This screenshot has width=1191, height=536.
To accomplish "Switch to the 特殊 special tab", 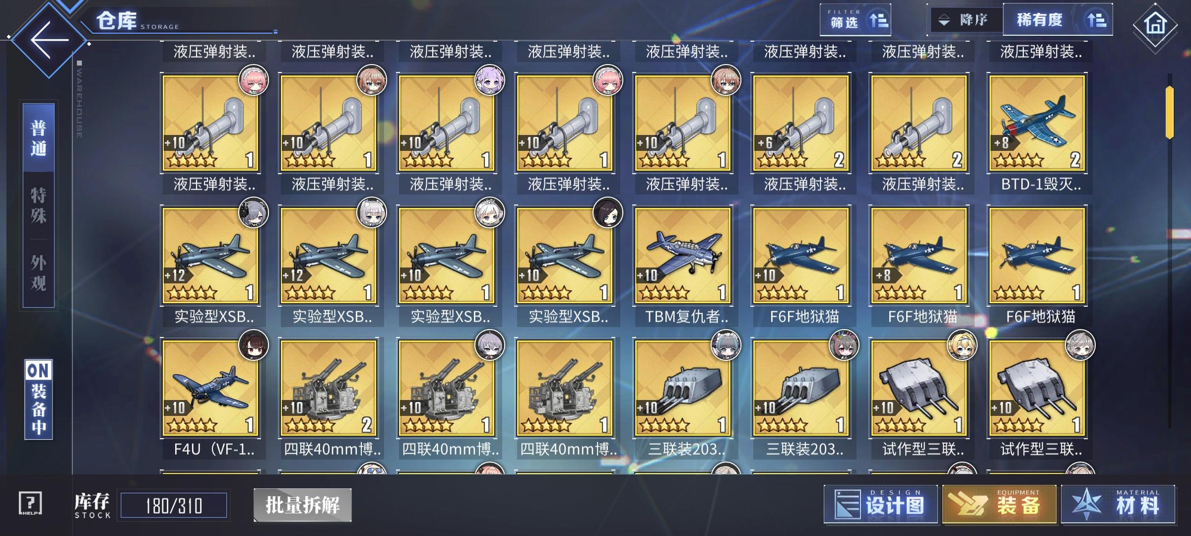I will 39,205.
